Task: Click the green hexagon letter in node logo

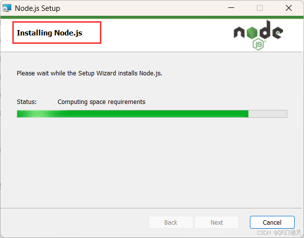Action: pyautogui.click(x=252, y=33)
